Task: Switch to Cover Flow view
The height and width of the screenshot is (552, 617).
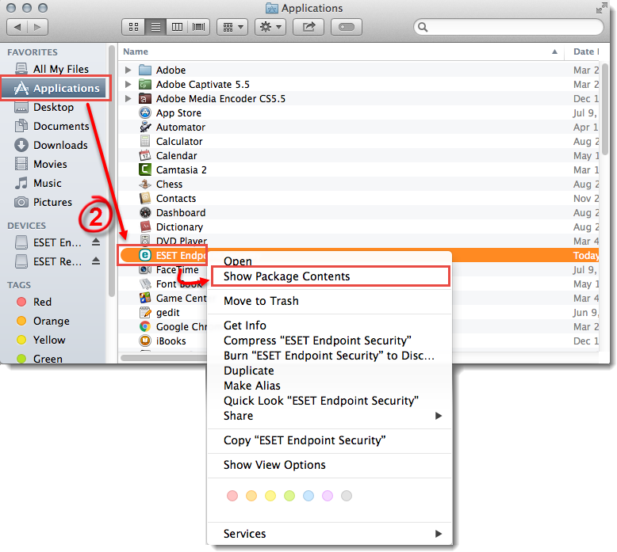Action: point(197,27)
